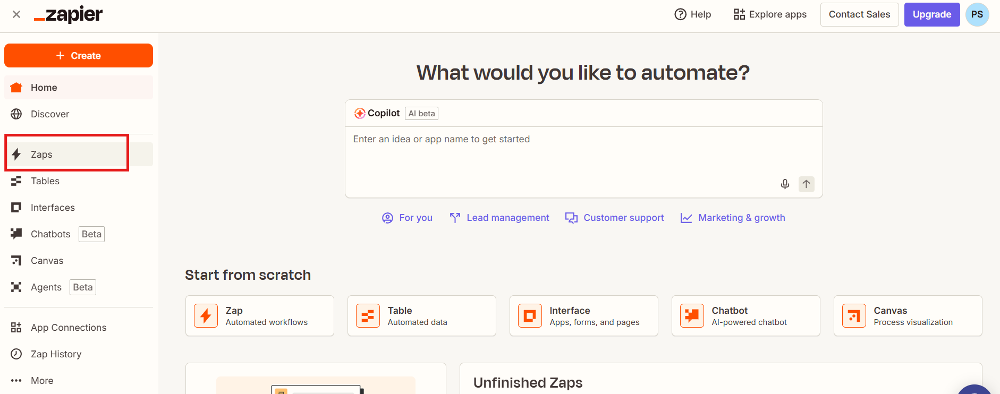Select the For you suggestion tab
The image size is (1000, 394).
point(407,218)
